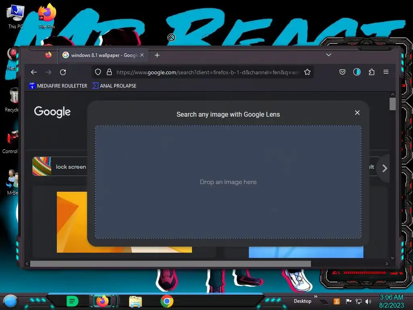Switch to Firefox in the taskbar

[x=103, y=301]
